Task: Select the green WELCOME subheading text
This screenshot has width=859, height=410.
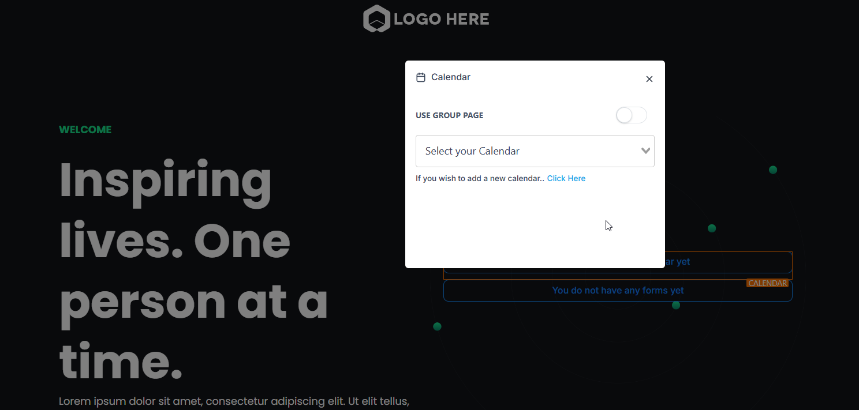Action: tap(85, 130)
